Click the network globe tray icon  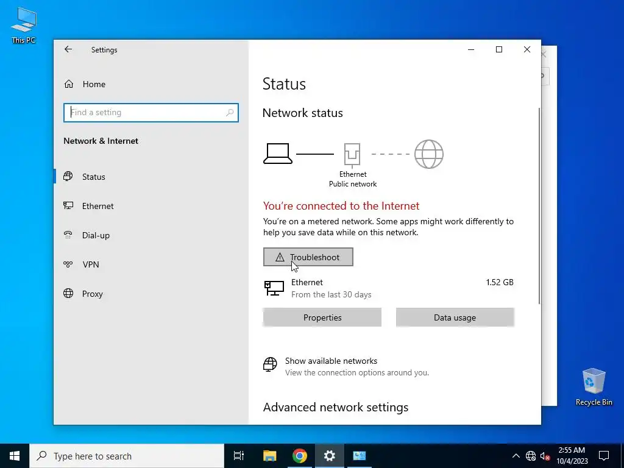pos(531,456)
